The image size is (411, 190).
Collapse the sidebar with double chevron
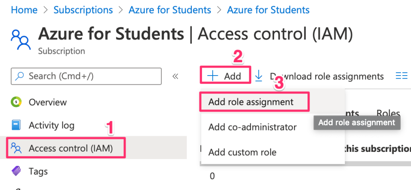point(175,76)
